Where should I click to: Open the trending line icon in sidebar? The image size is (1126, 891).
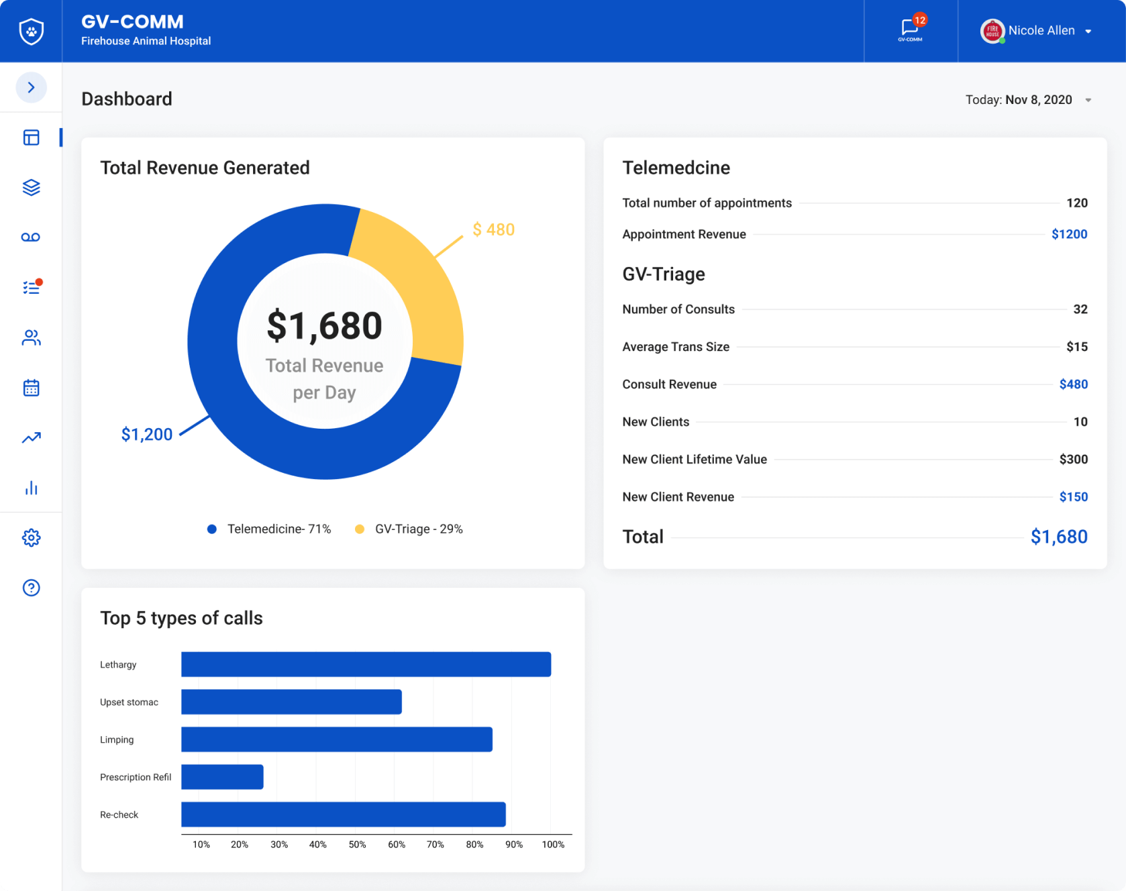tap(31, 437)
